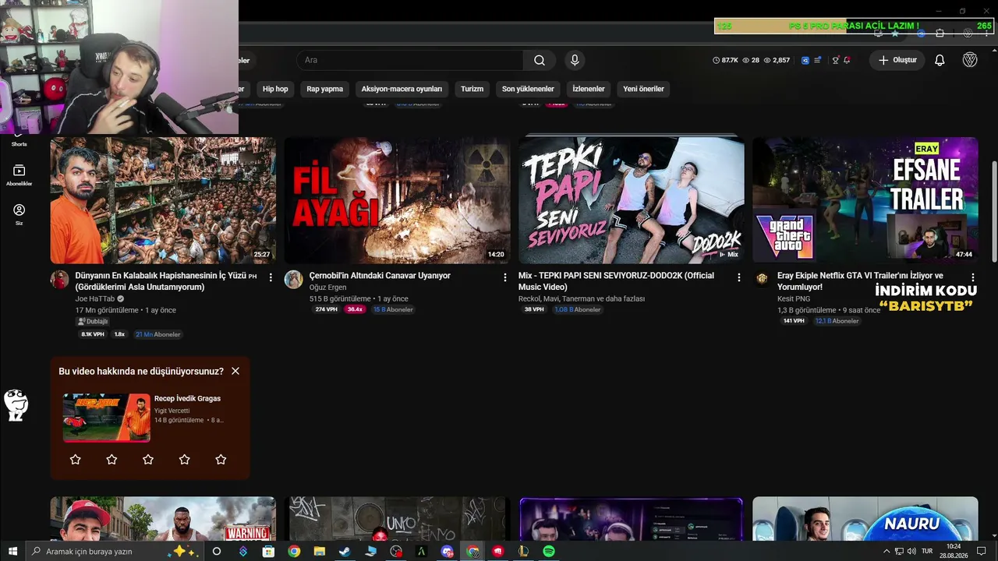998x561 pixels.
Task: Play the EFSANE TRAILER video thumbnail
Action: pos(865,200)
